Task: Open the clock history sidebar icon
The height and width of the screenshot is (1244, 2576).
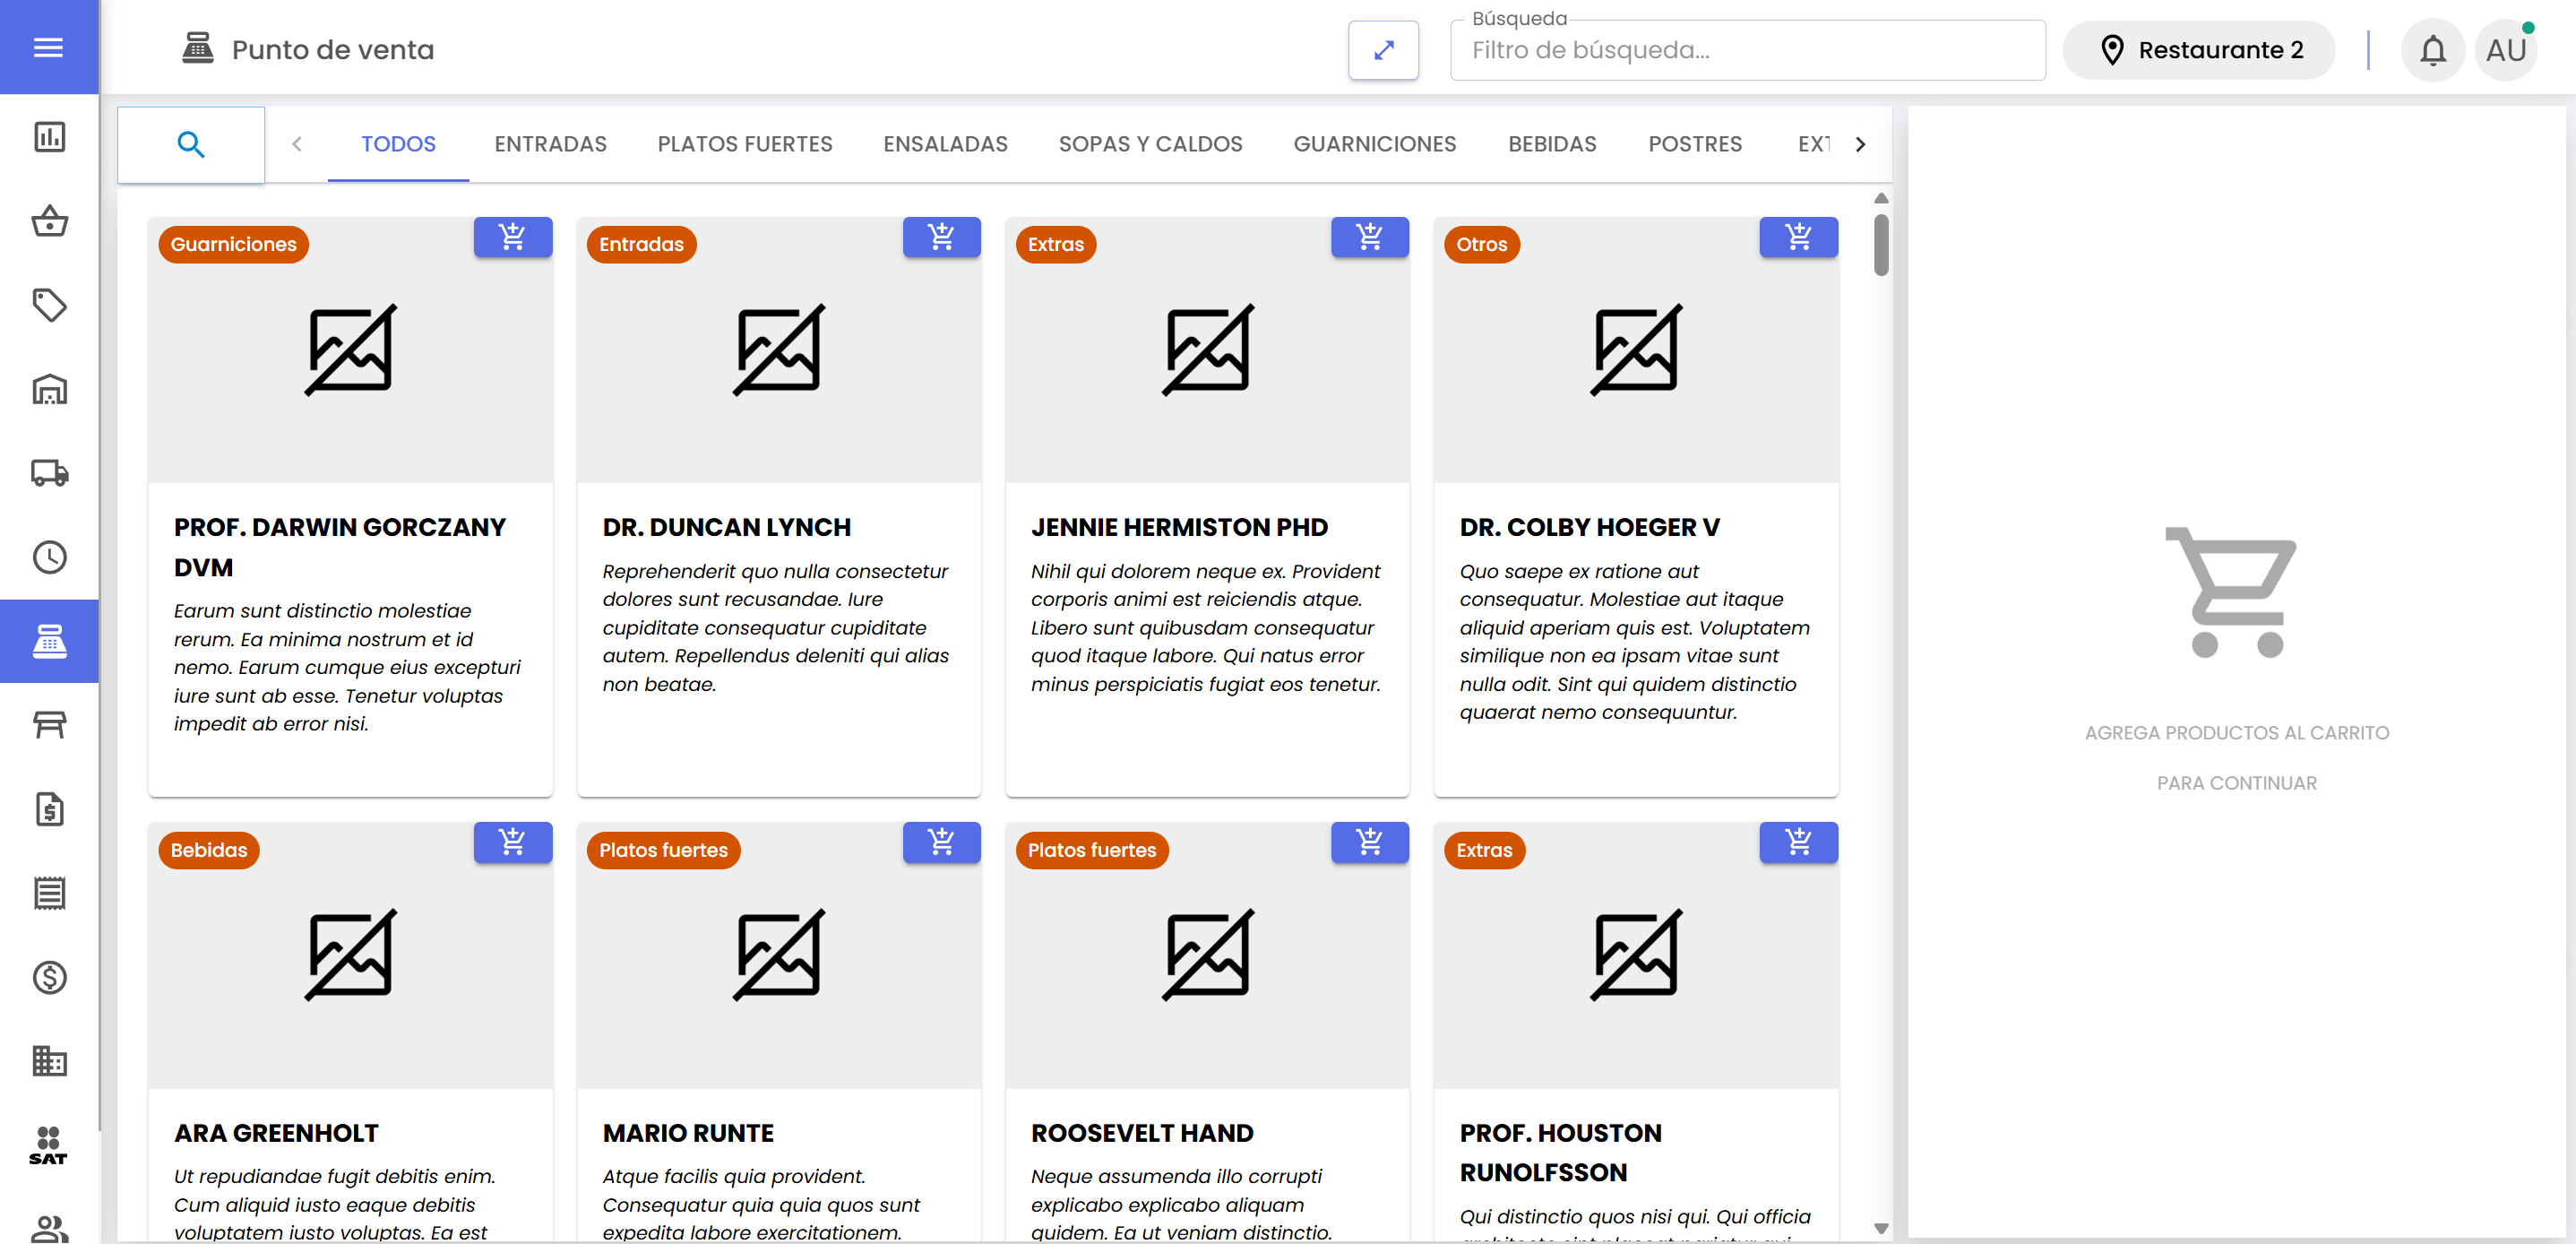Action: pyautogui.click(x=49, y=557)
